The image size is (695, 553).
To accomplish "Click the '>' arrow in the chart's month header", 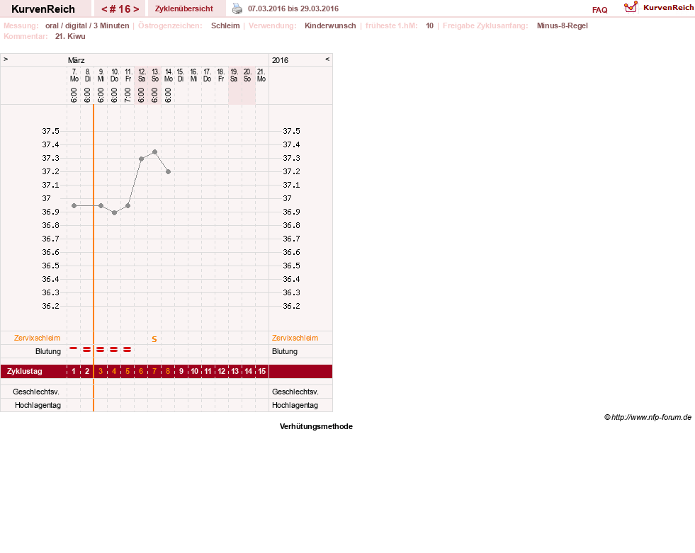I will point(6,59).
